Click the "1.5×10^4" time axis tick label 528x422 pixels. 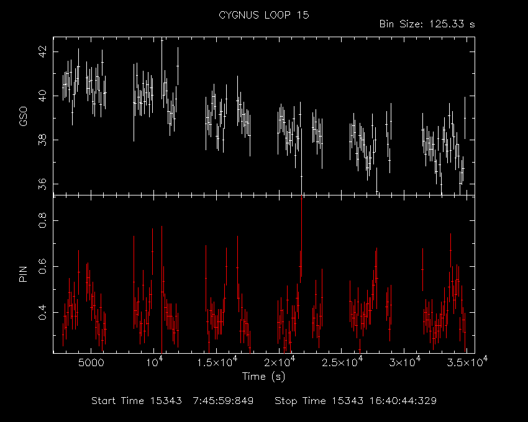[217, 362]
